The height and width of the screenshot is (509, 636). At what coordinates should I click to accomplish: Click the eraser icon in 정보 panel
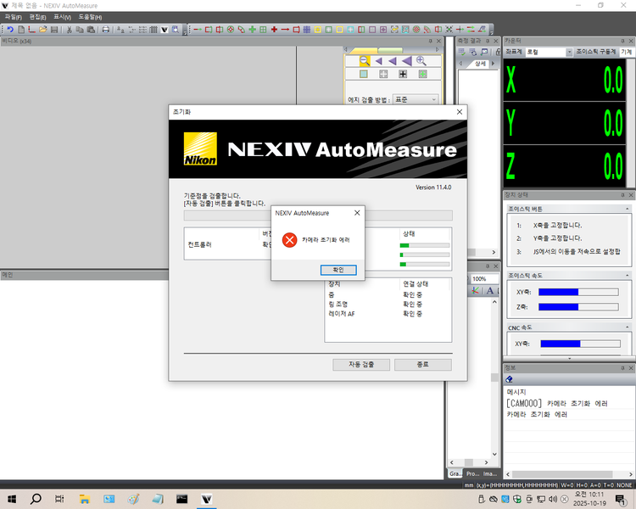point(510,379)
